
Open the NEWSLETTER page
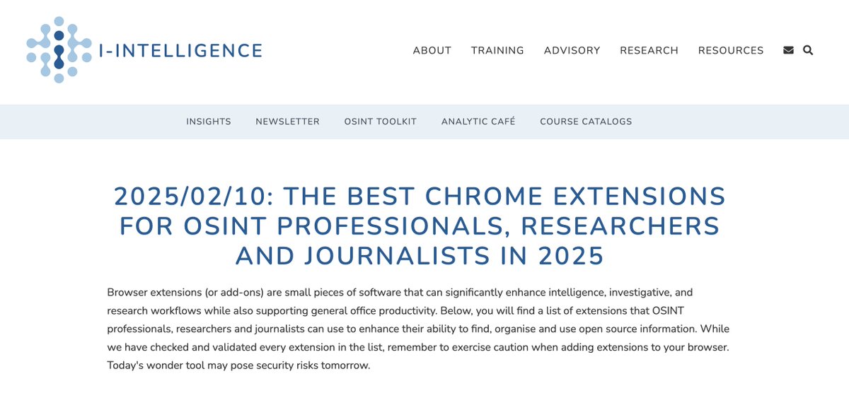287,122
